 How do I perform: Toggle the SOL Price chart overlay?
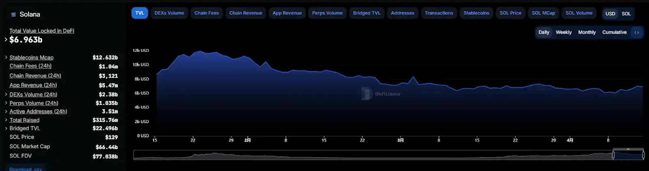(510, 13)
